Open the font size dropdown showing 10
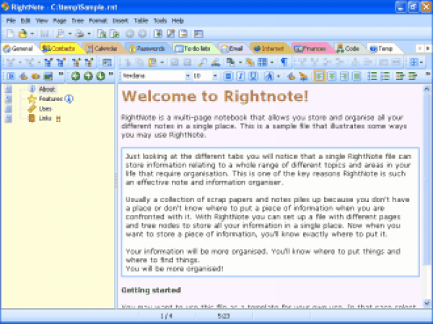This screenshot has width=433, height=324. point(215,76)
